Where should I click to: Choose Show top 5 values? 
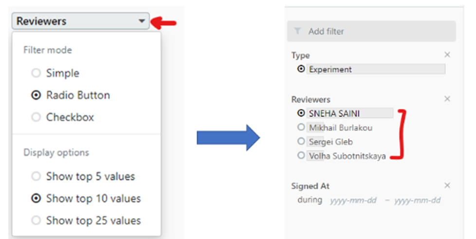(36, 176)
